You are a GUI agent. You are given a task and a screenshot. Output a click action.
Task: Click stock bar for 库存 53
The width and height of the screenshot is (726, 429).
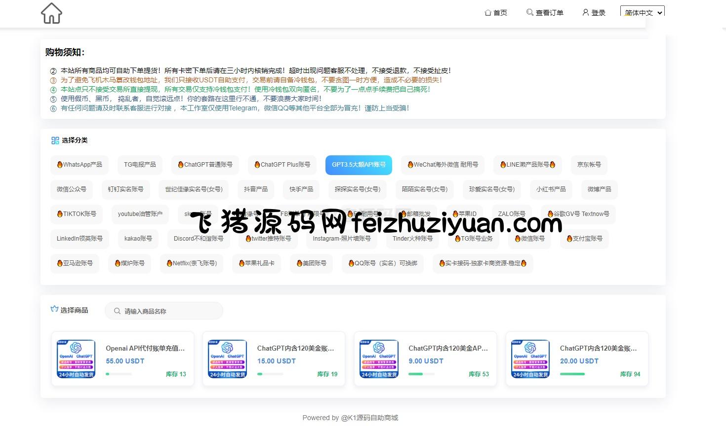click(x=421, y=374)
